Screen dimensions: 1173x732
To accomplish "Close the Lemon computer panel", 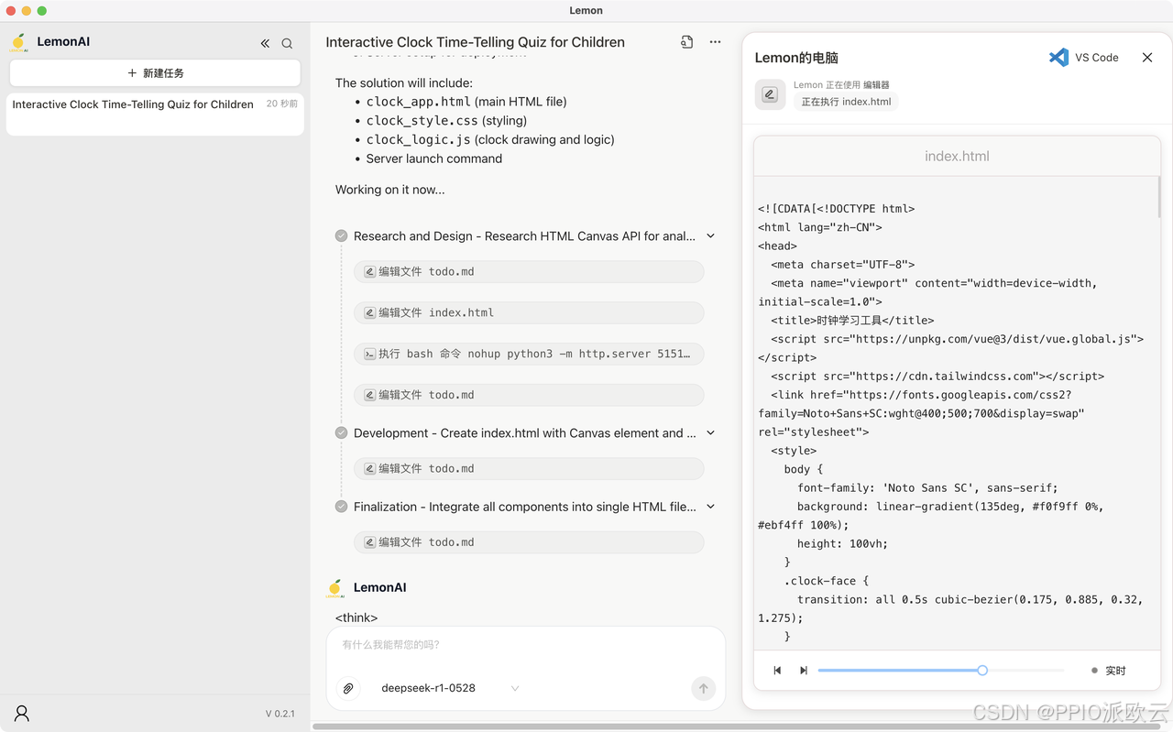I will coord(1146,57).
